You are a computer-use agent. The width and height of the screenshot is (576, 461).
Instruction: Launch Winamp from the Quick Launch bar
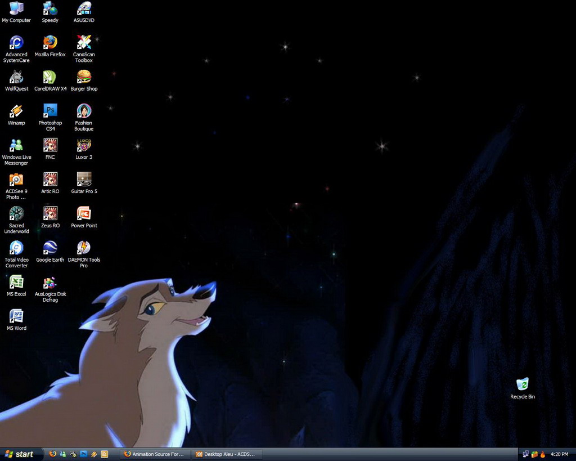click(x=94, y=454)
